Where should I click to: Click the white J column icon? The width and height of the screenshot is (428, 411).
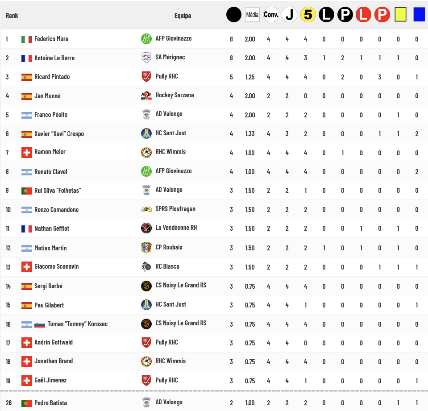click(x=289, y=15)
